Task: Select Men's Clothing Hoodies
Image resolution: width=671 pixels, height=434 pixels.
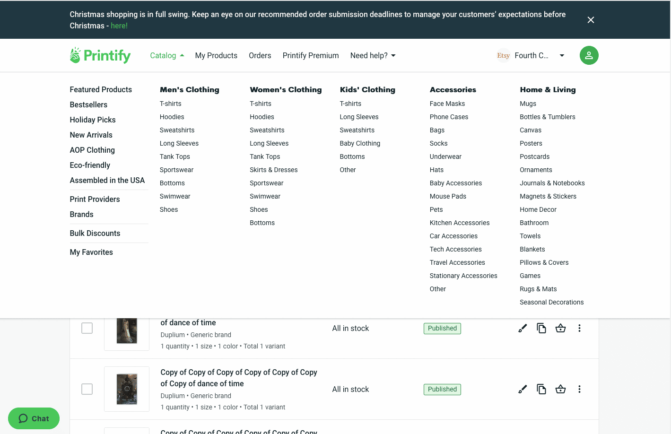Action: pyautogui.click(x=172, y=117)
